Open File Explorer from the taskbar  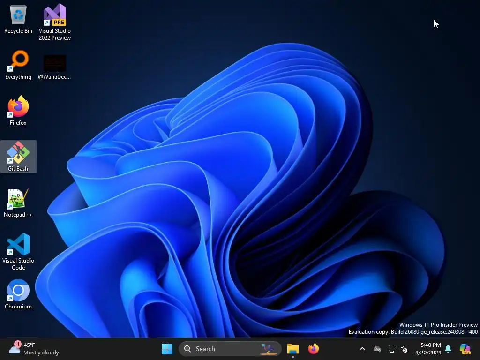pos(292,349)
